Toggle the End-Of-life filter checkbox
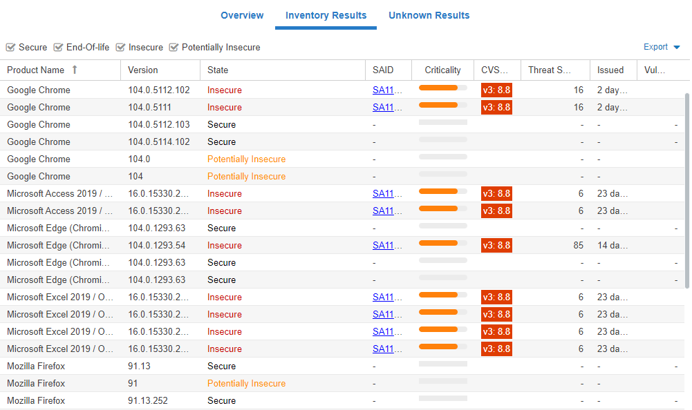The image size is (692, 410). point(58,47)
